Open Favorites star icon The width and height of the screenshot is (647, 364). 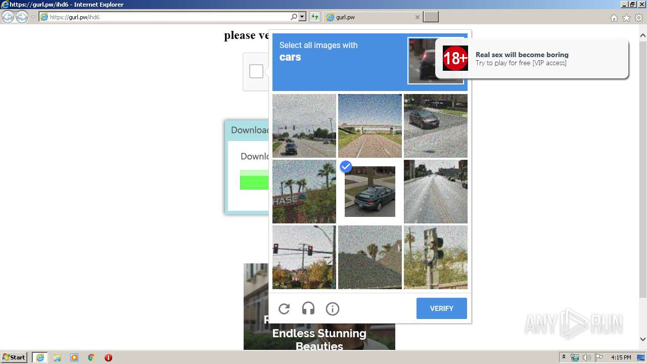point(626,18)
